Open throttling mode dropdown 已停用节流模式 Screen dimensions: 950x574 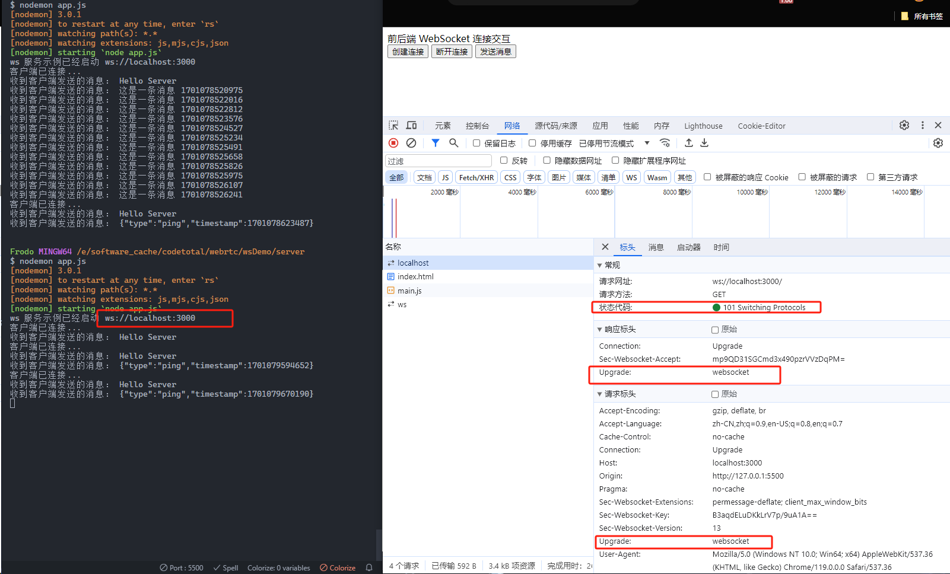[x=614, y=143]
